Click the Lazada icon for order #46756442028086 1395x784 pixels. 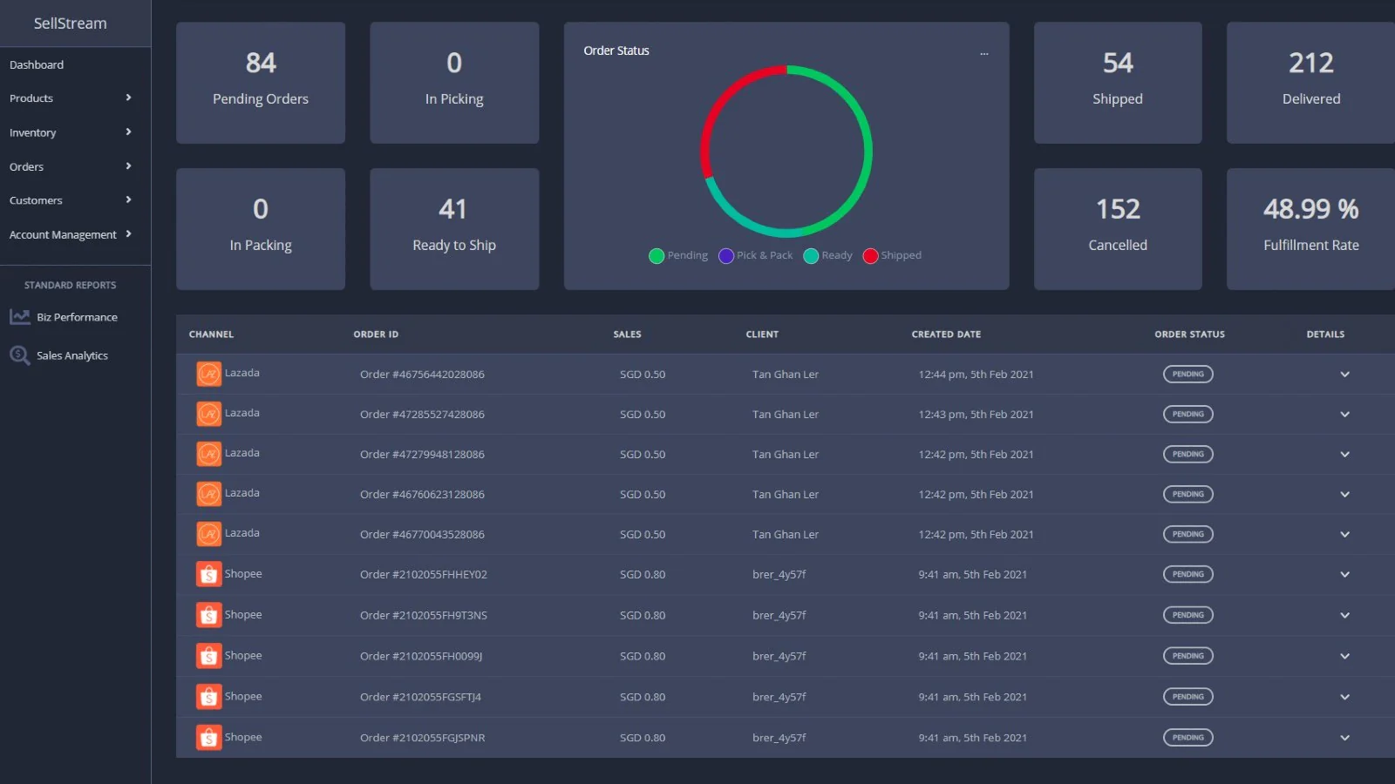(208, 374)
